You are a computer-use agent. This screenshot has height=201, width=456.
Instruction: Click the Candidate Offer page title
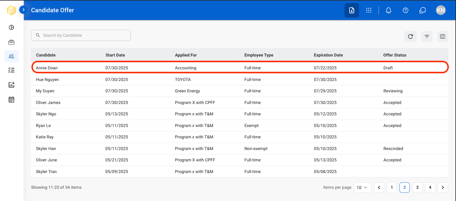click(53, 10)
